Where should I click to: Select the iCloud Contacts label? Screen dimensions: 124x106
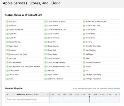(x=53, y=38)
